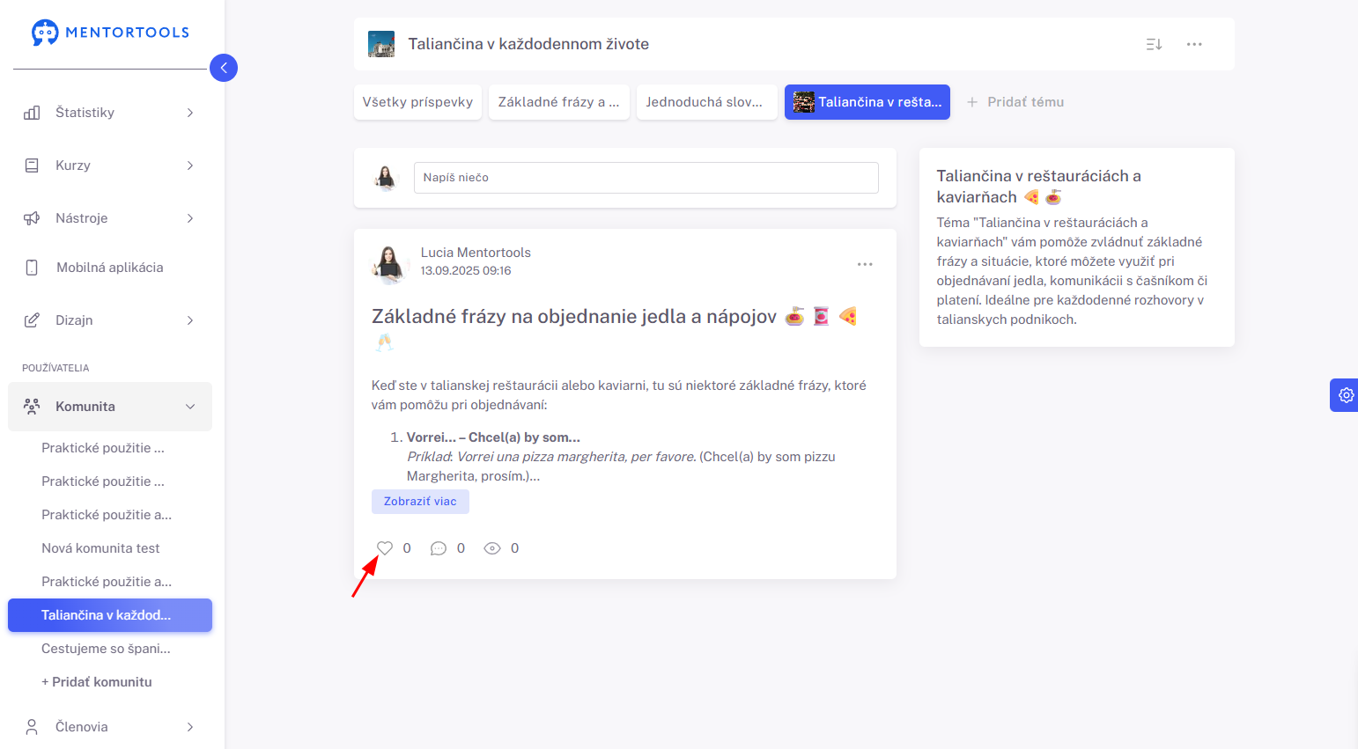
Task: Switch to Všetky príspevky tab
Action: tap(417, 102)
